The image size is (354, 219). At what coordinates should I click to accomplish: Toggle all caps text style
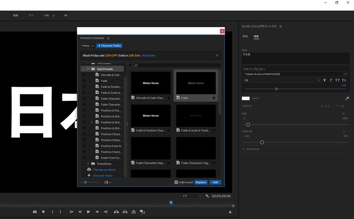pyautogui.click(x=337, y=80)
